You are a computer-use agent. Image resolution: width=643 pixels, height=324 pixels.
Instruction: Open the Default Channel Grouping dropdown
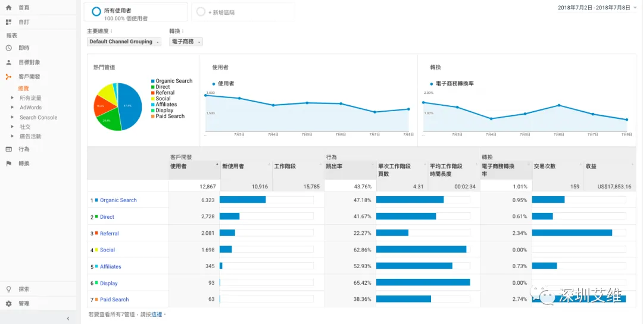click(124, 42)
